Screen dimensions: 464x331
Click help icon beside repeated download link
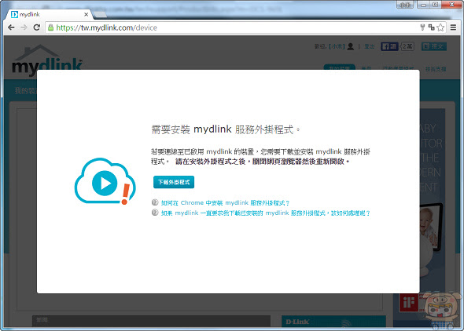(x=155, y=213)
